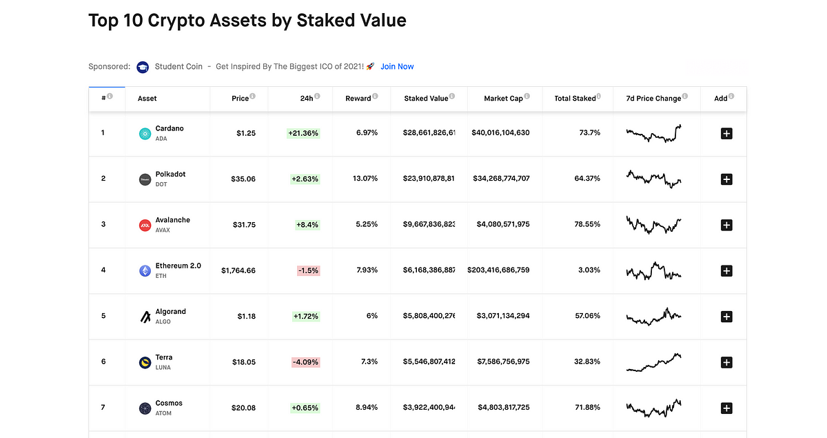Add Polkadot with its plus button

click(x=726, y=179)
